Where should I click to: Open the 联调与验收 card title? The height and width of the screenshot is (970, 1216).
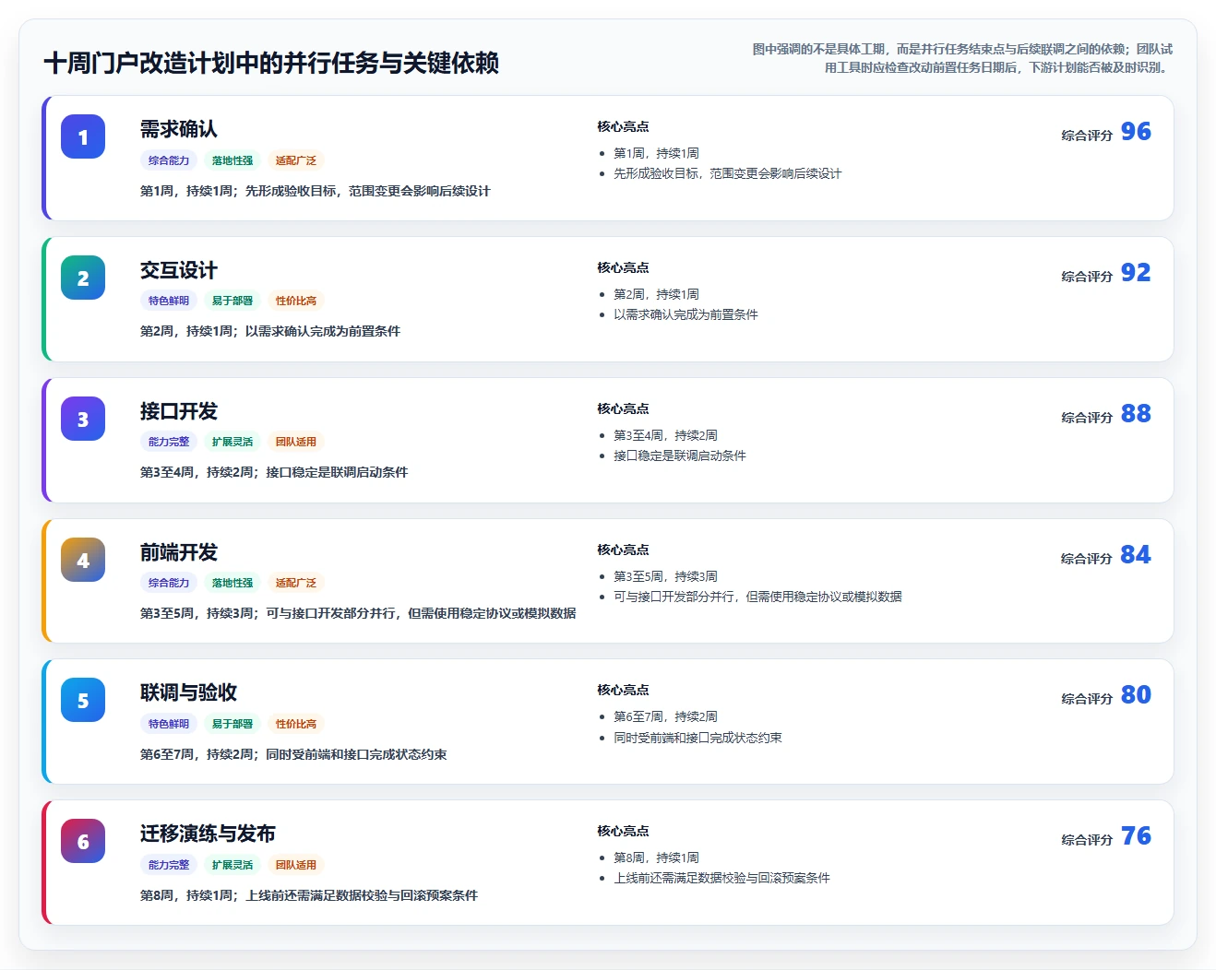(189, 692)
